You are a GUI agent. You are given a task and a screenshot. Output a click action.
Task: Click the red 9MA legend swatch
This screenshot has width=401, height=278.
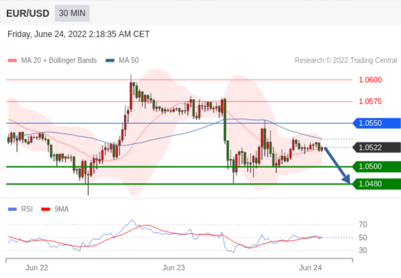(x=46, y=210)
